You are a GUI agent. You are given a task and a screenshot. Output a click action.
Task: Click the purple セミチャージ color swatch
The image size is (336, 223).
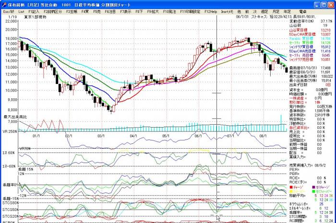tap(314, 187)
